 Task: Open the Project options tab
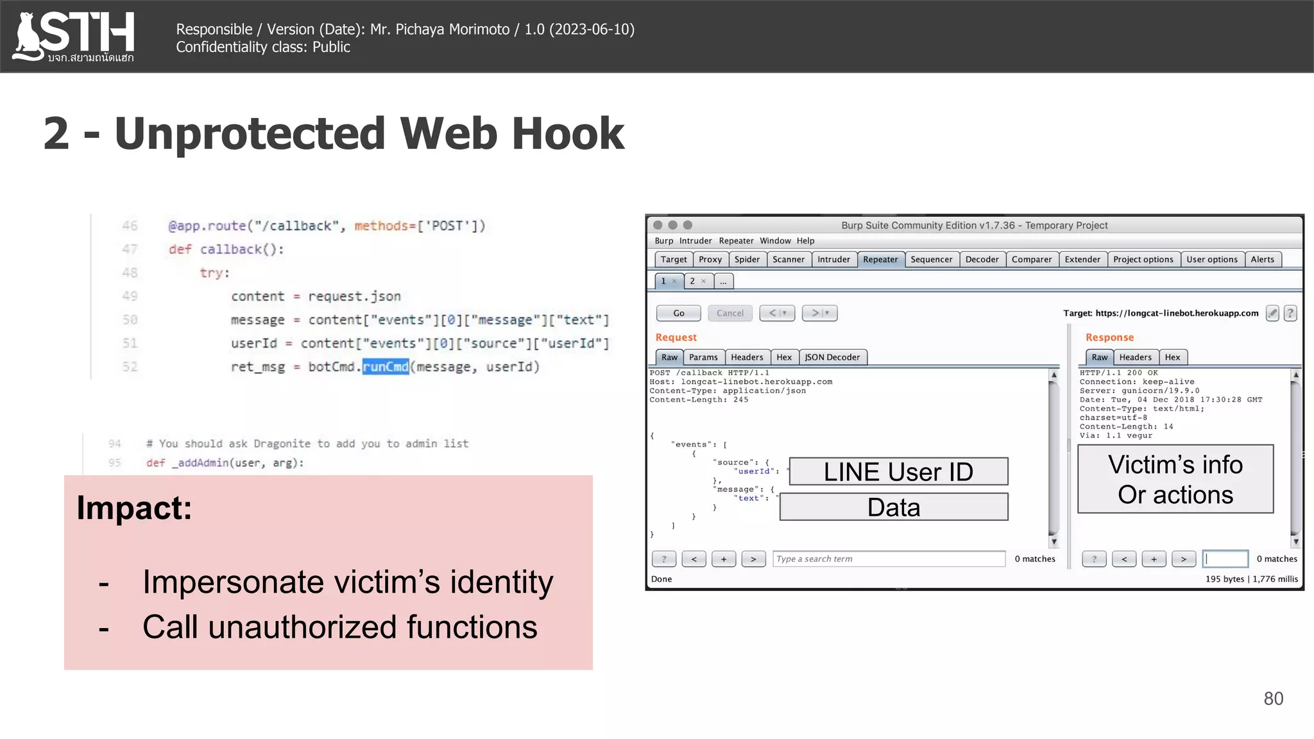1143,259
